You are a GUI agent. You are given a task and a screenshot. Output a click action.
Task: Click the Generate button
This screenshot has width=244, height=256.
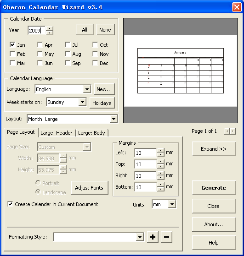pos(214,188)
